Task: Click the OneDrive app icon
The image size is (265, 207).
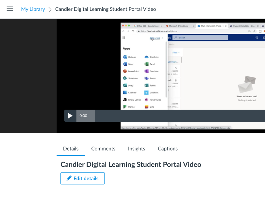Action: coord(146,57)
